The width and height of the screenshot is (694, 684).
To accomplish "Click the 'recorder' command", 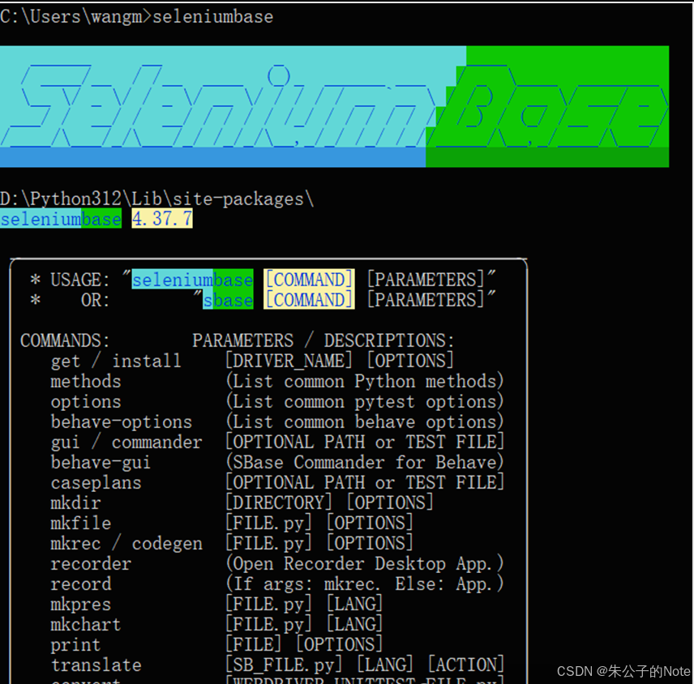I will coord(91,564).
